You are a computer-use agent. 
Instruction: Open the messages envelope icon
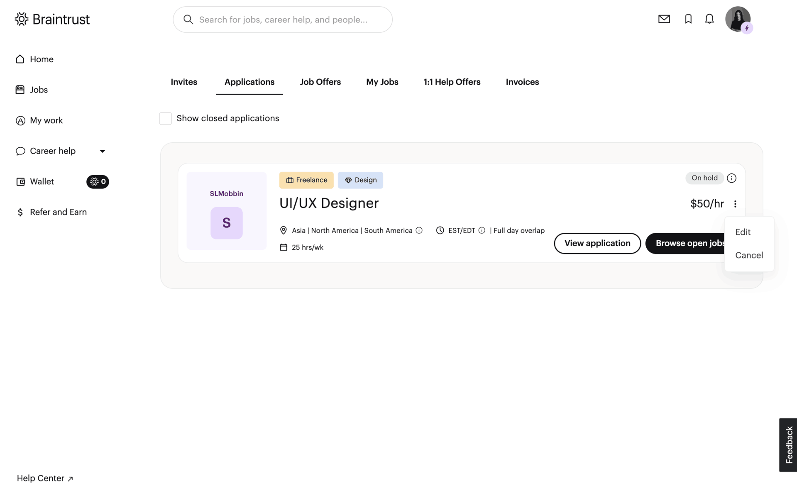tap(664, 19)
